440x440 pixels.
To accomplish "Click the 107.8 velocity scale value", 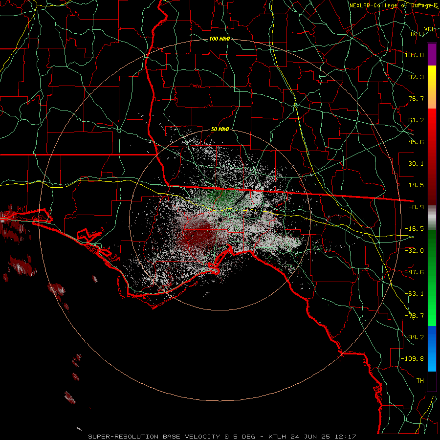I will (x=414, y=55).
